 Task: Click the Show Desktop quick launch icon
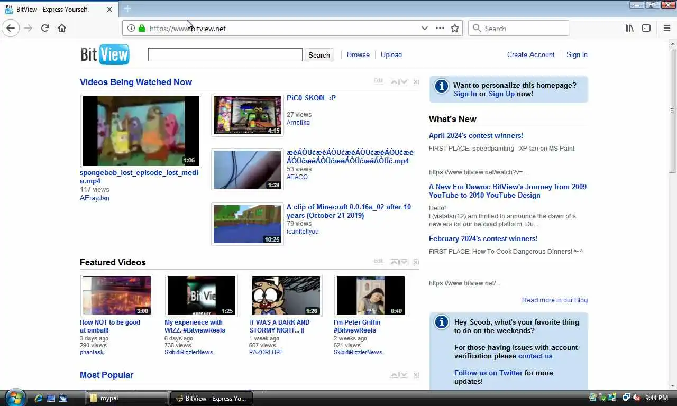pos(51,398)
